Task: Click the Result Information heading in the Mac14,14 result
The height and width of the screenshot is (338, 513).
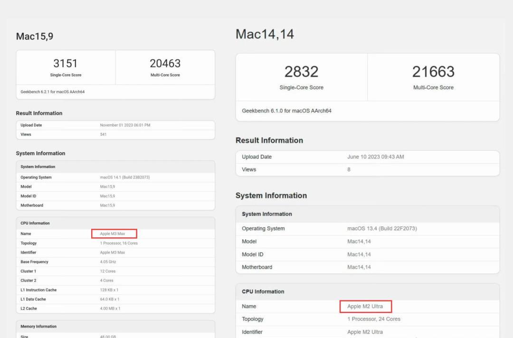Action: [269, 141]
